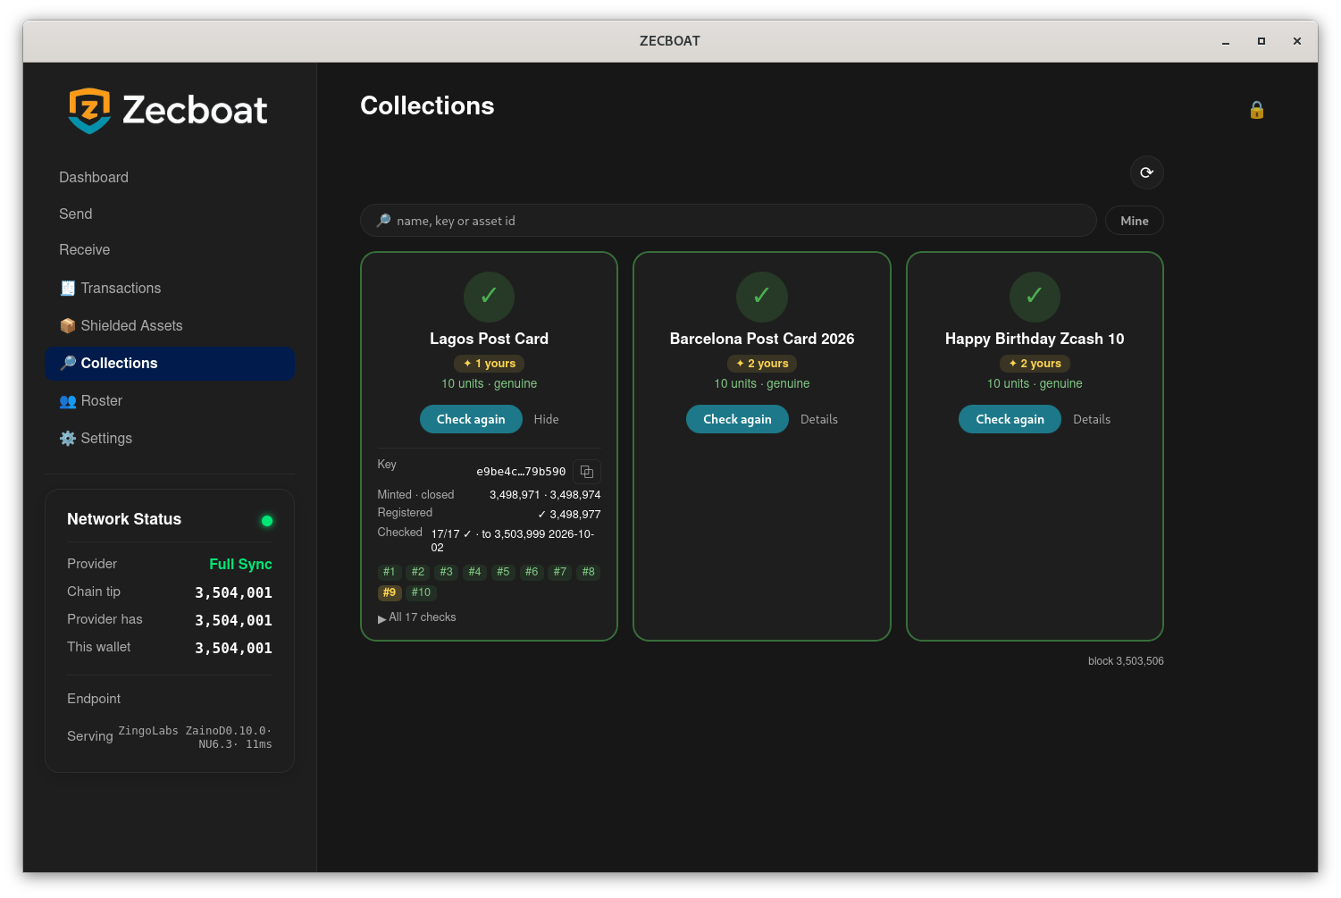Maximize the ZECBOAT window
Viewport: 1341px width, 898px height.
click(x=1261, y=41)
